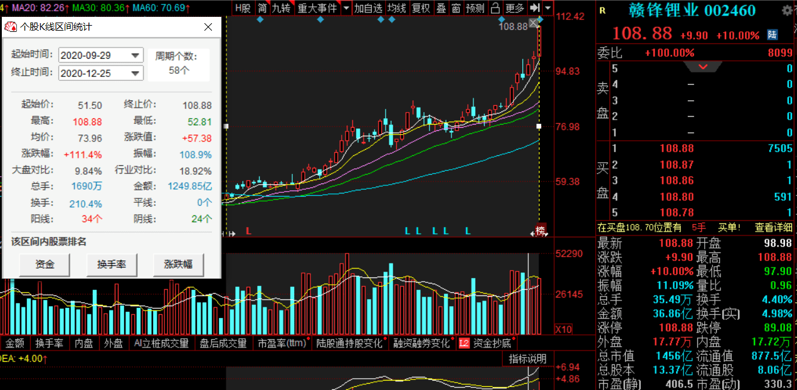Click the yellow R marker beside stock name
The width and height of the screenshot is (797, 390).
603,11
